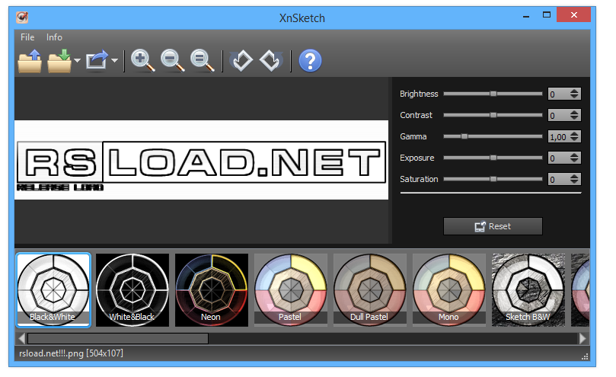
Task: Select the Black&White effect thumbnail
Action: (53, 290)
